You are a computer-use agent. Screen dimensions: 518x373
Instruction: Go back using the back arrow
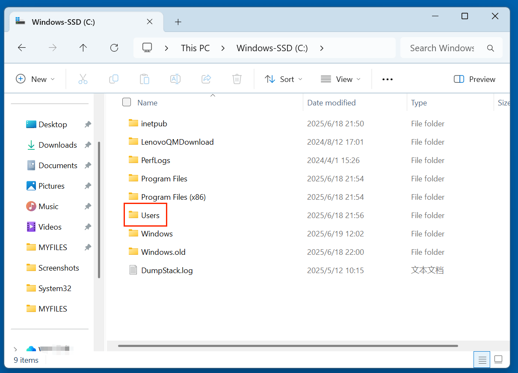pos(22,47)
